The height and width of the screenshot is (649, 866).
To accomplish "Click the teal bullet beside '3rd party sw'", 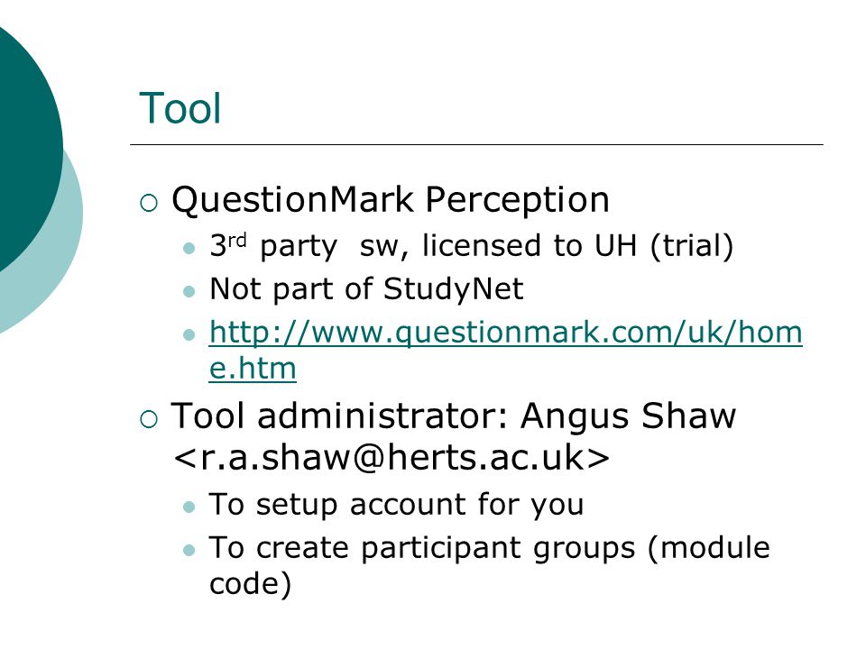I will click(189, 249).
